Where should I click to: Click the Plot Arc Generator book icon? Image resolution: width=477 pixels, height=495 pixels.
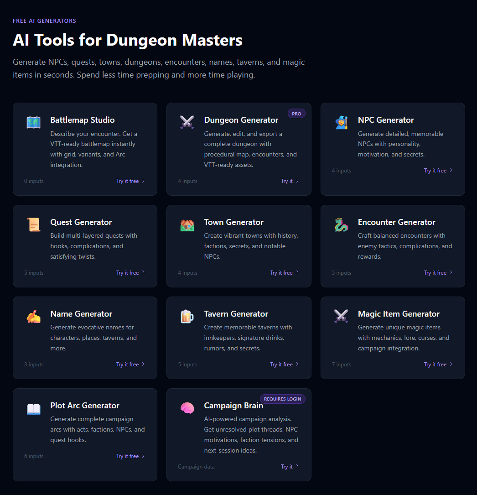pos(33,408)
